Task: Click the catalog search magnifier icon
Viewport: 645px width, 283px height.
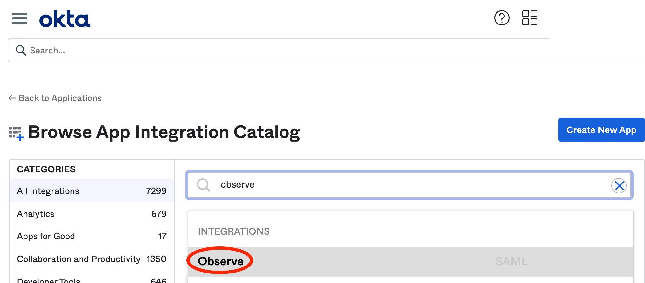Action: (x=204, y=185)
